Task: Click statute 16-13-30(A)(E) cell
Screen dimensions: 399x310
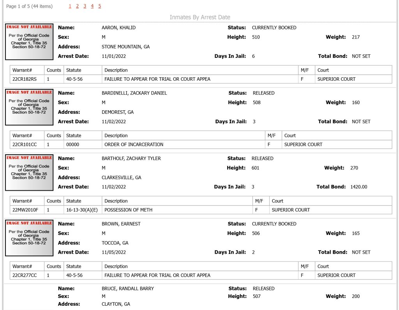Action: 83,210
